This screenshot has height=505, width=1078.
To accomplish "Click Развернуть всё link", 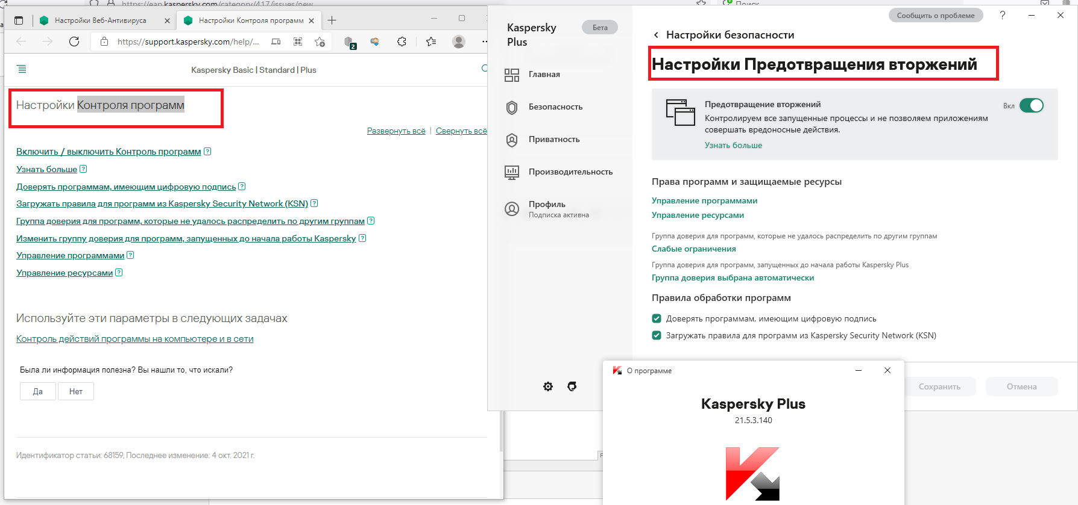I will tap(396, 131).
